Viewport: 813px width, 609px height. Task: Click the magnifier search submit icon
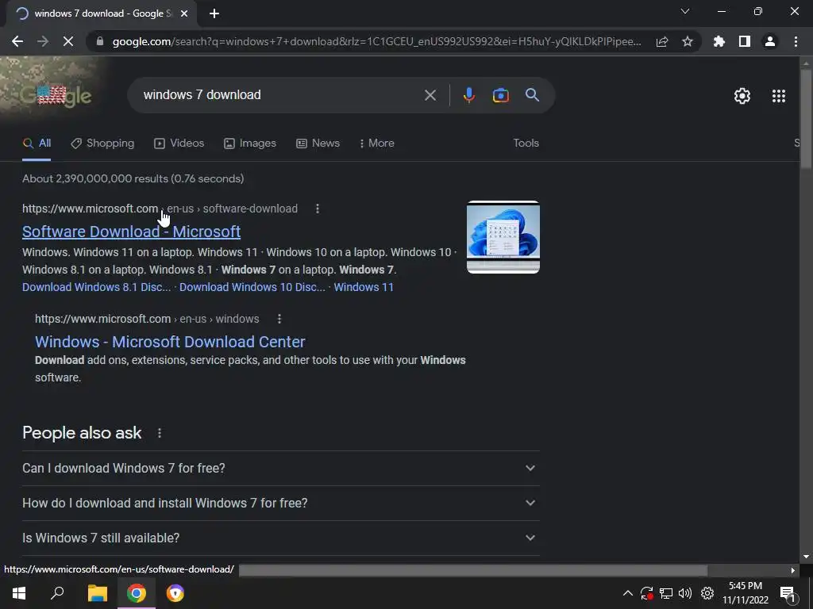533,95
